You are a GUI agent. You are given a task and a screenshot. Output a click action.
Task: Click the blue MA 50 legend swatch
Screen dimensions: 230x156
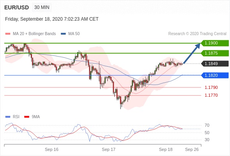point(63,34)
